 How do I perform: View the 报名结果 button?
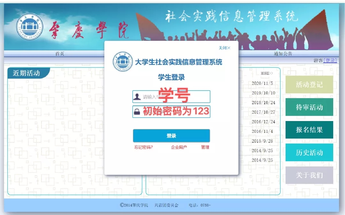coord(309,130)
